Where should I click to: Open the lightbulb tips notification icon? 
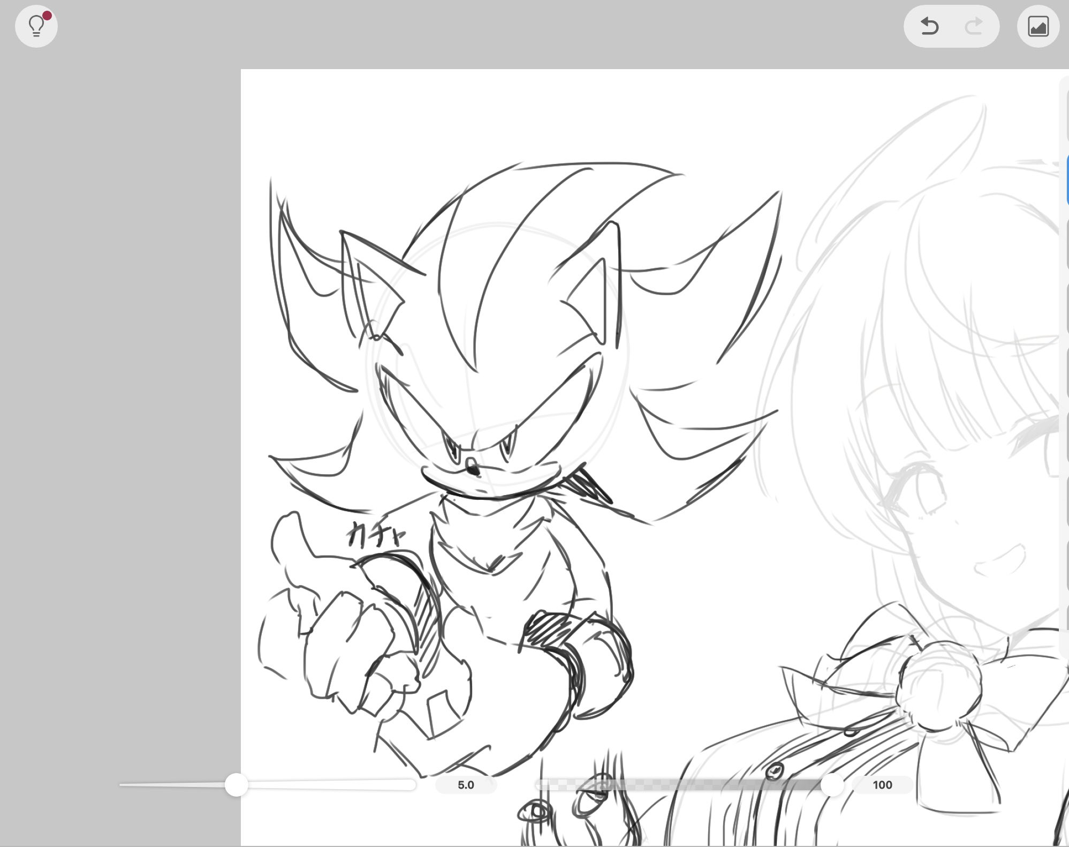point(36,26)
